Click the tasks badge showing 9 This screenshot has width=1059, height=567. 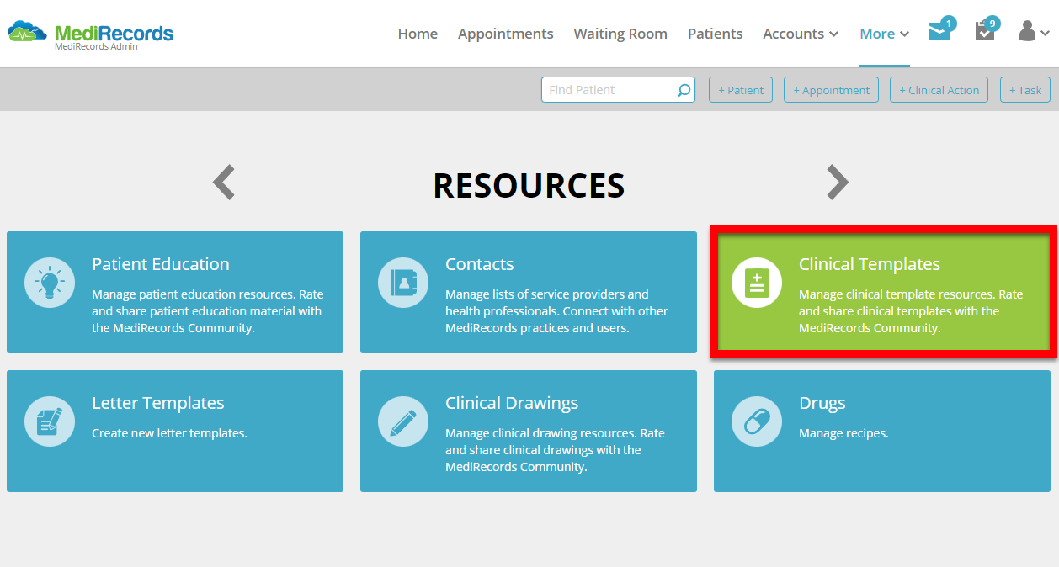point(992,24)
